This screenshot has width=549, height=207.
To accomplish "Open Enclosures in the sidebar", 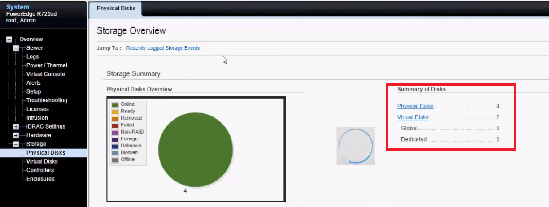I will [x=40, y=179].
